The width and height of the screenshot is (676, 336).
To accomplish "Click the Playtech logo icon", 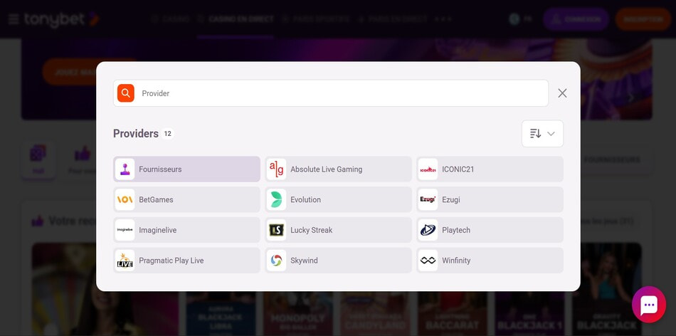I will (x=428, y=230).
